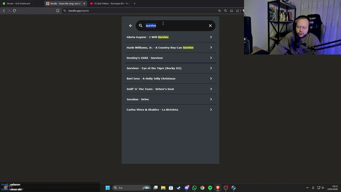
Task: Click chevron beside A Holly Jolly Christmas
Action: [211, 78]
